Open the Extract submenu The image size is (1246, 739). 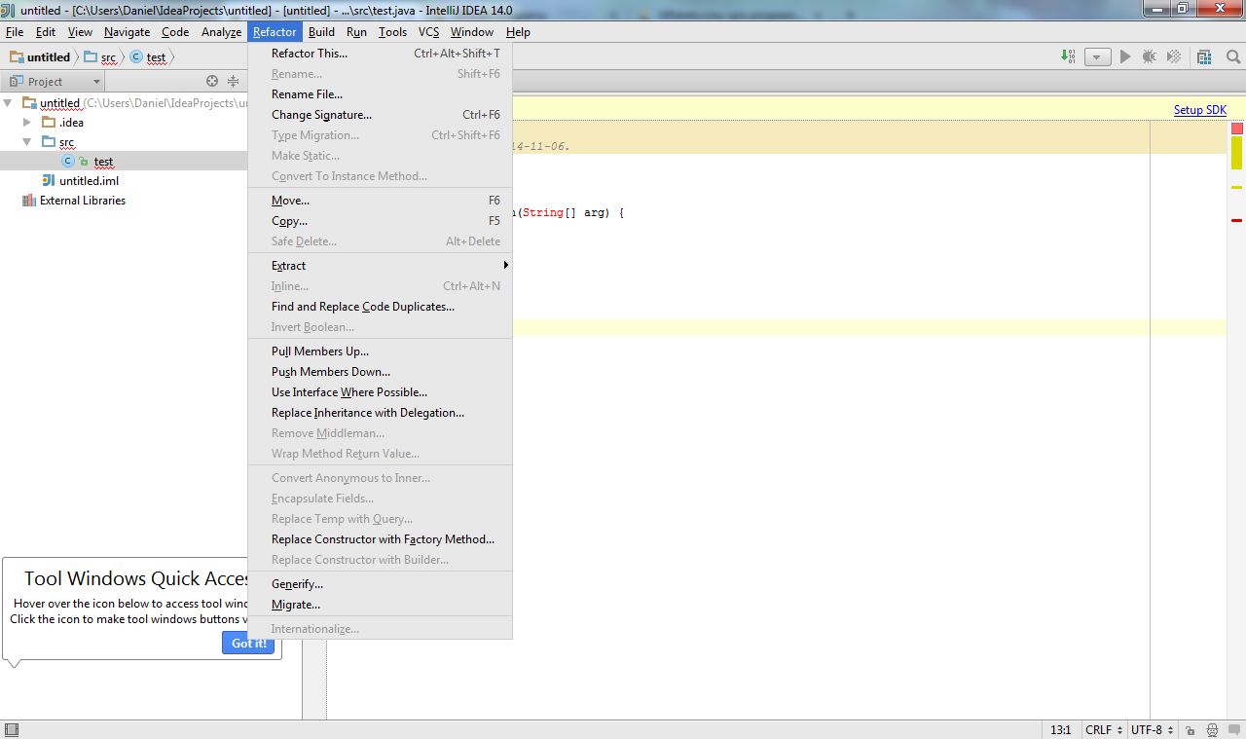381,266
